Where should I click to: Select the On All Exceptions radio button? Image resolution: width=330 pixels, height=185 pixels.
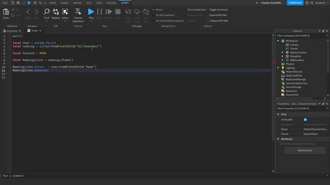(154, 15)
